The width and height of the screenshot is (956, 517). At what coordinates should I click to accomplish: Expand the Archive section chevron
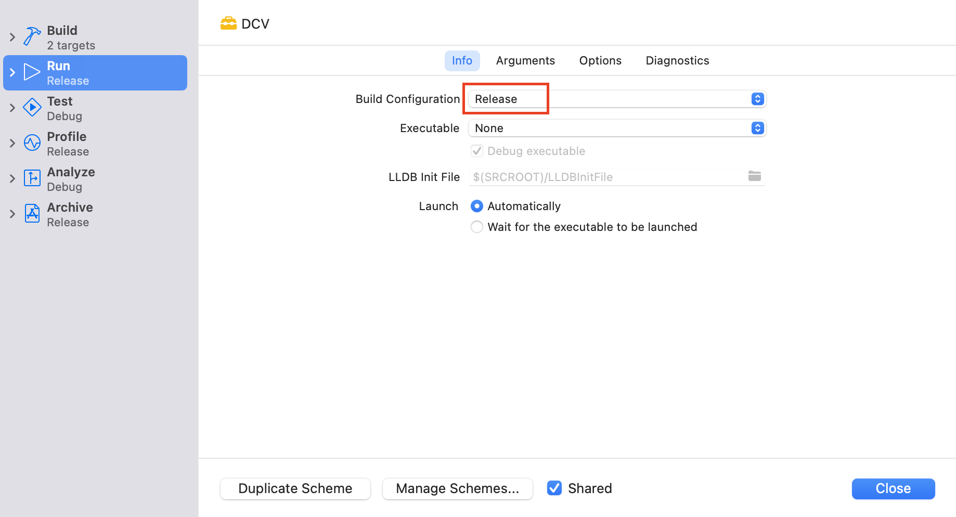point(12,214)
